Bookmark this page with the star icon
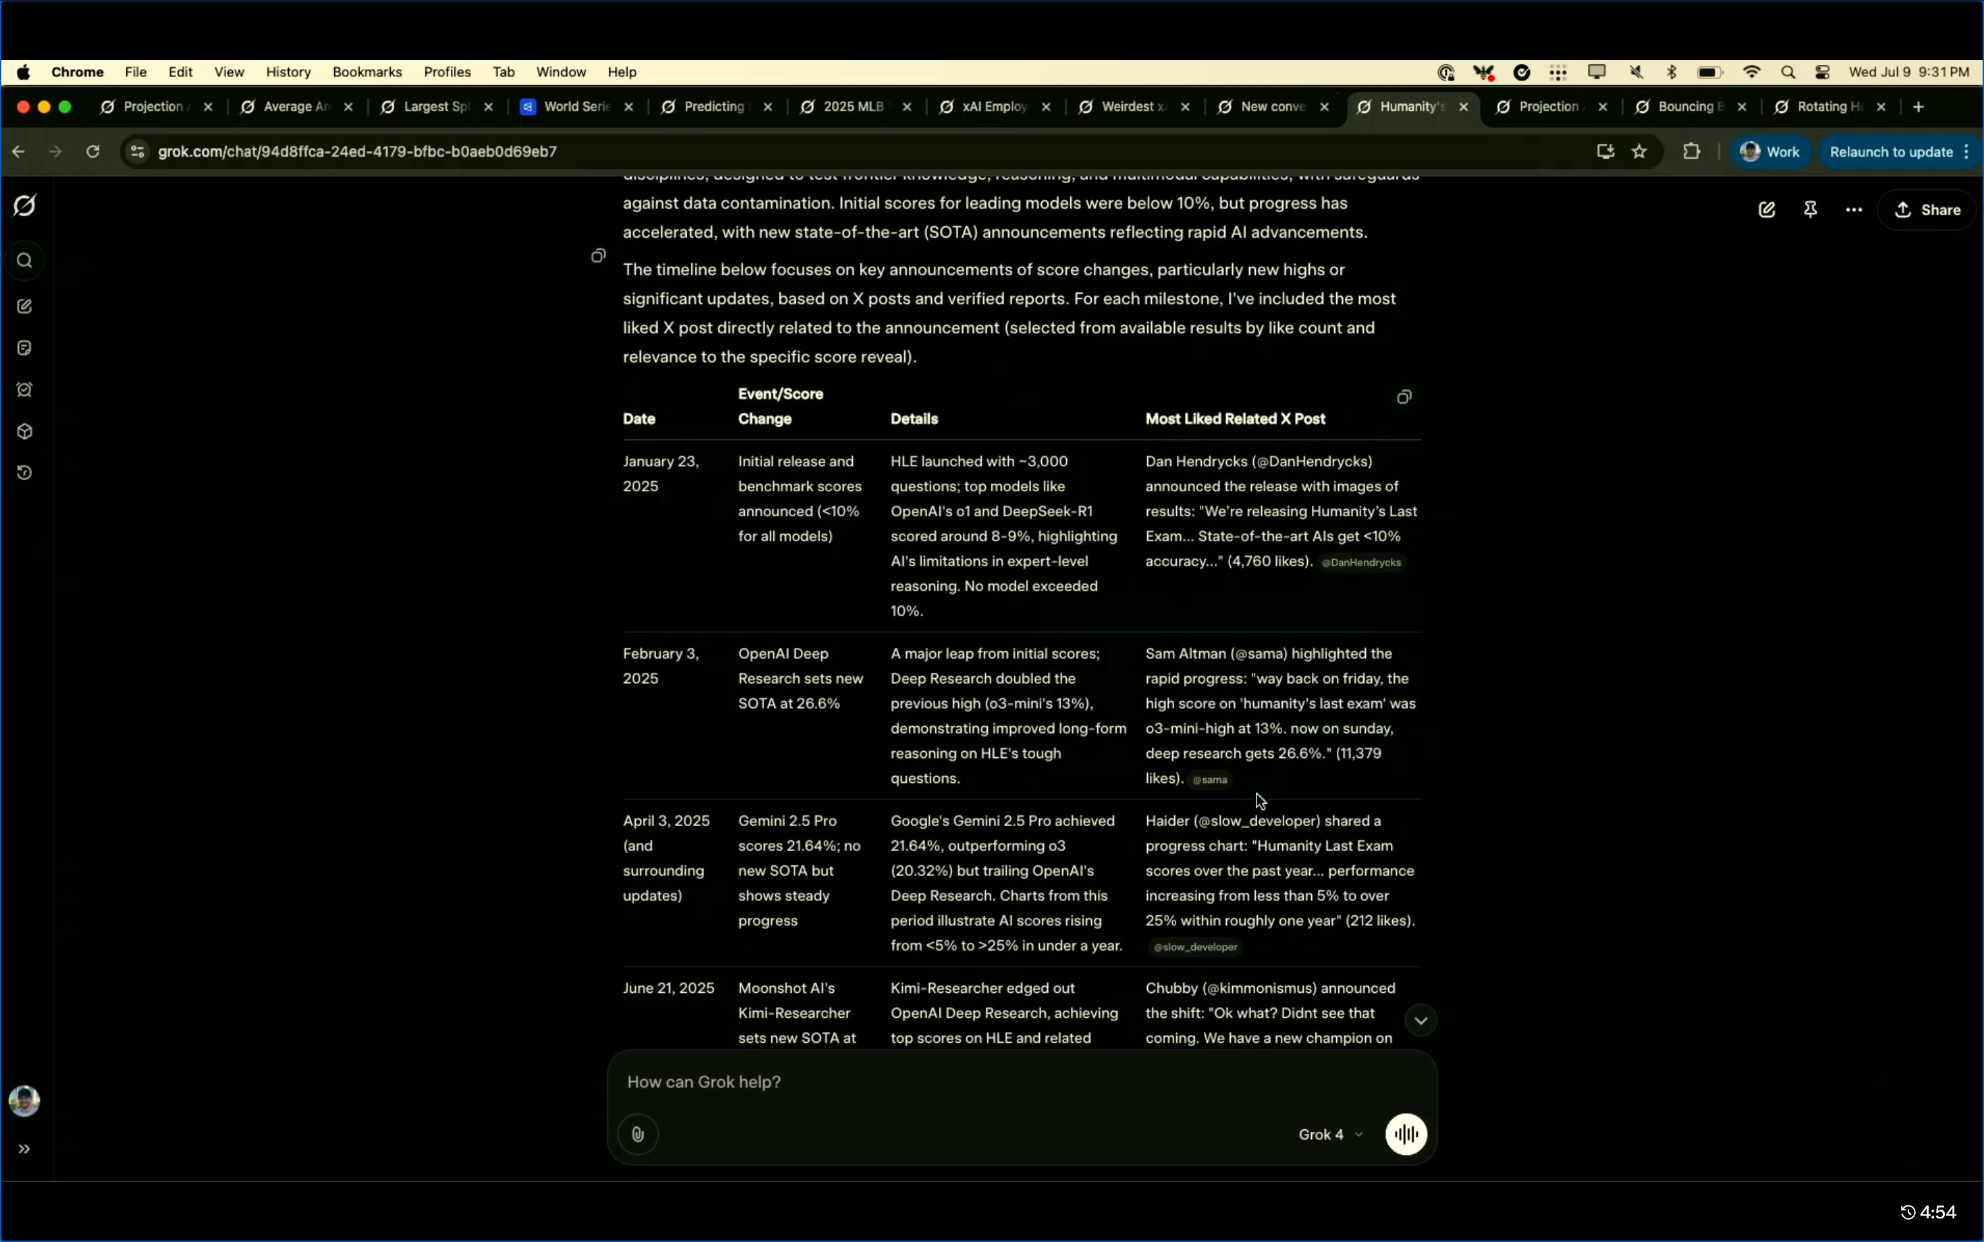The image size is (1984, 1242). point(1639,152)
